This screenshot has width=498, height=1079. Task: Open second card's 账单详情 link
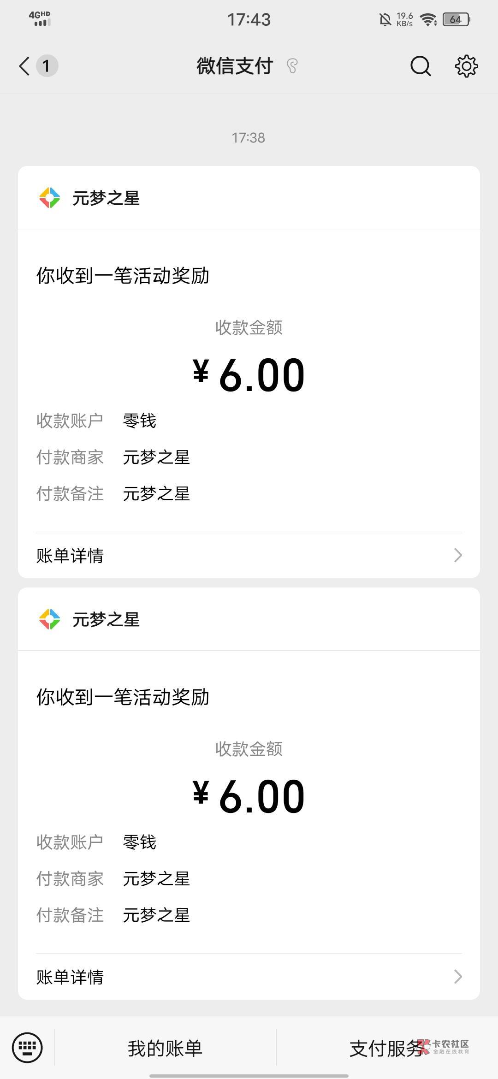click(70, 977)
